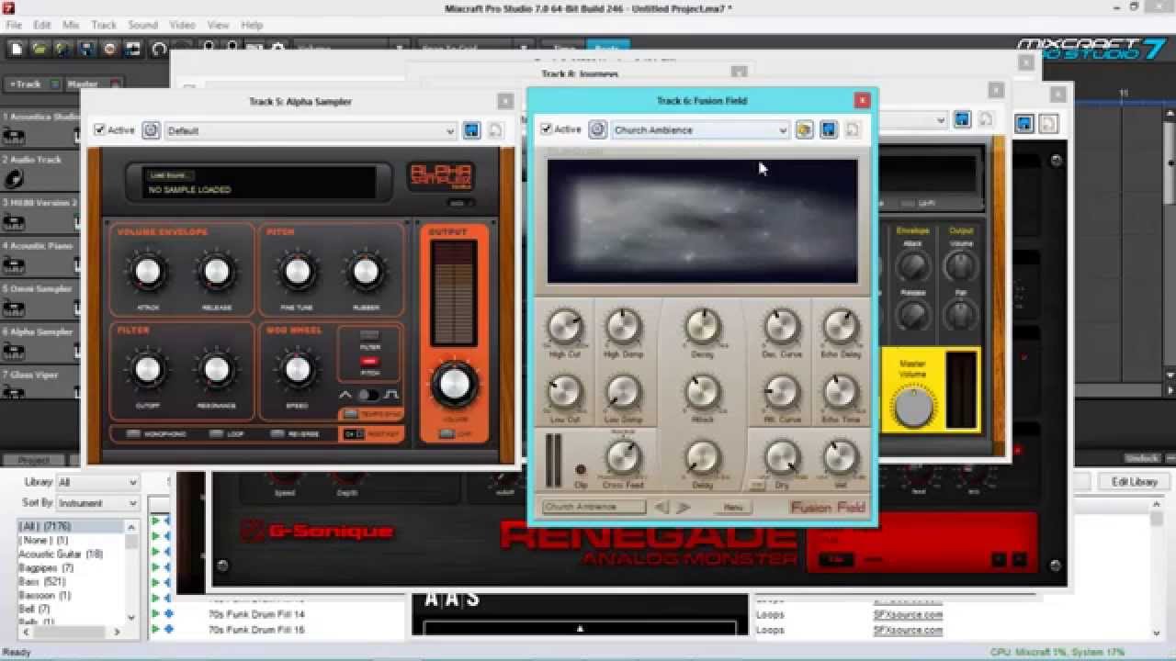Open the Sound menu
This screenshot has width=1176, height=661.
coord(142,25)
